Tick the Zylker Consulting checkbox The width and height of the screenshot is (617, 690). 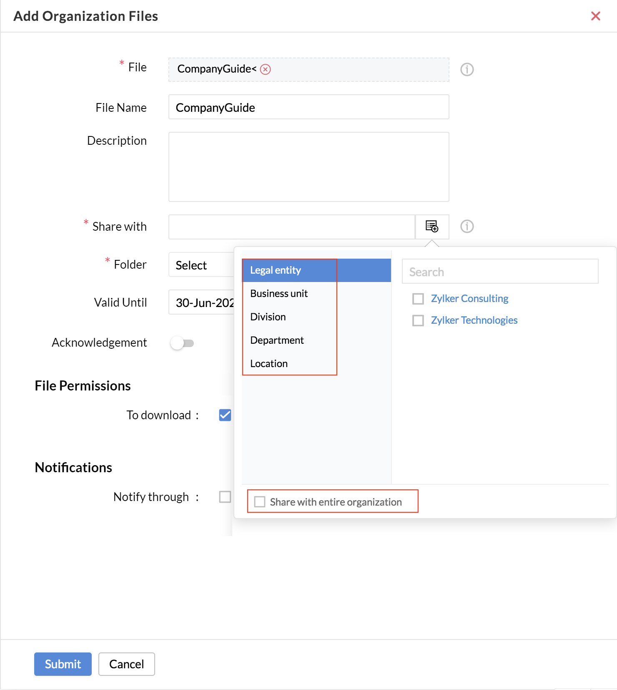tap(418, 299)
